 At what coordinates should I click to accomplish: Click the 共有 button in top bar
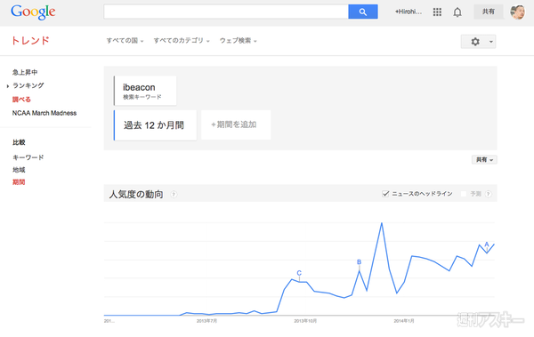point(488,12)
